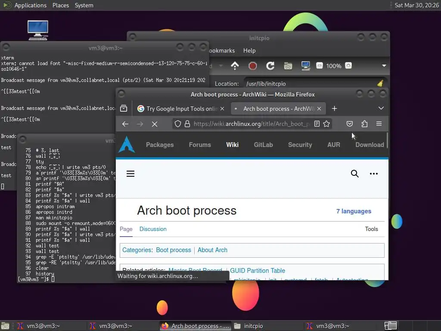
Task: Switch to initcpio taskbar window
Action: click(267, 326)
